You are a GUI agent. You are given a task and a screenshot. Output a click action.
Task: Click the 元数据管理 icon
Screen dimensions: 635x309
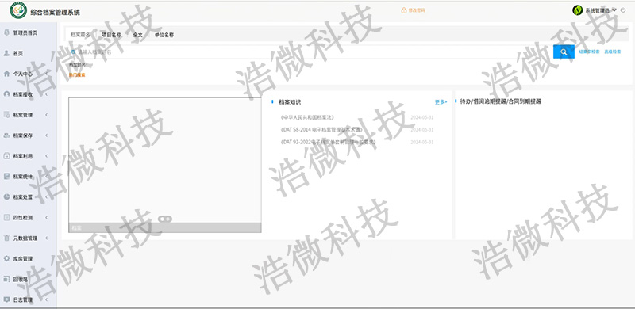6,238
